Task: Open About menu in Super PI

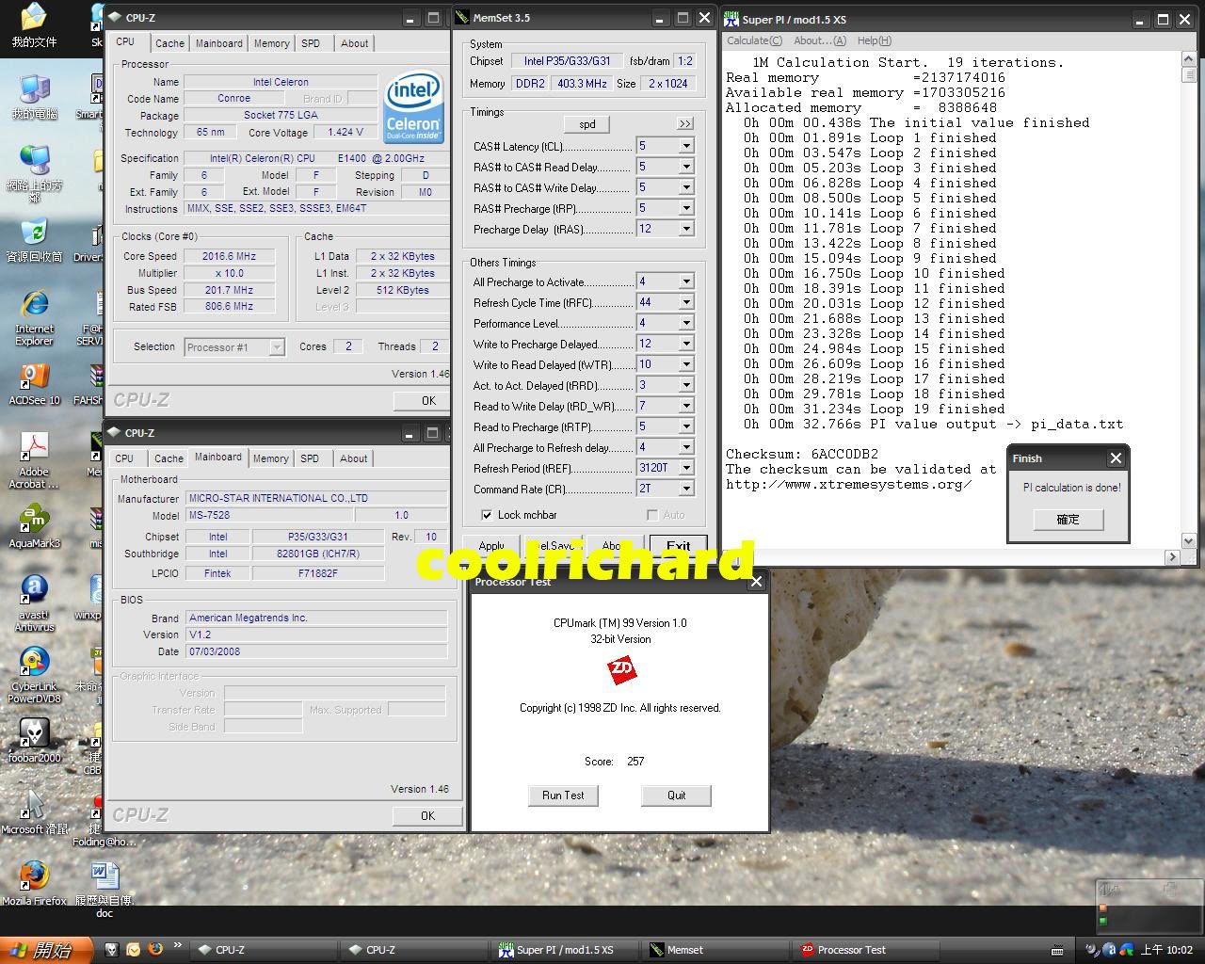Action: (819, 40)
